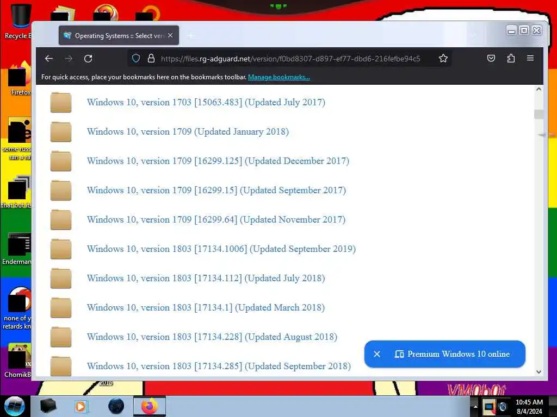Screen dimensions: 557x417
Task: Open Windows 10 version 1803 [17134.228] link
Action: coord(212,337)
